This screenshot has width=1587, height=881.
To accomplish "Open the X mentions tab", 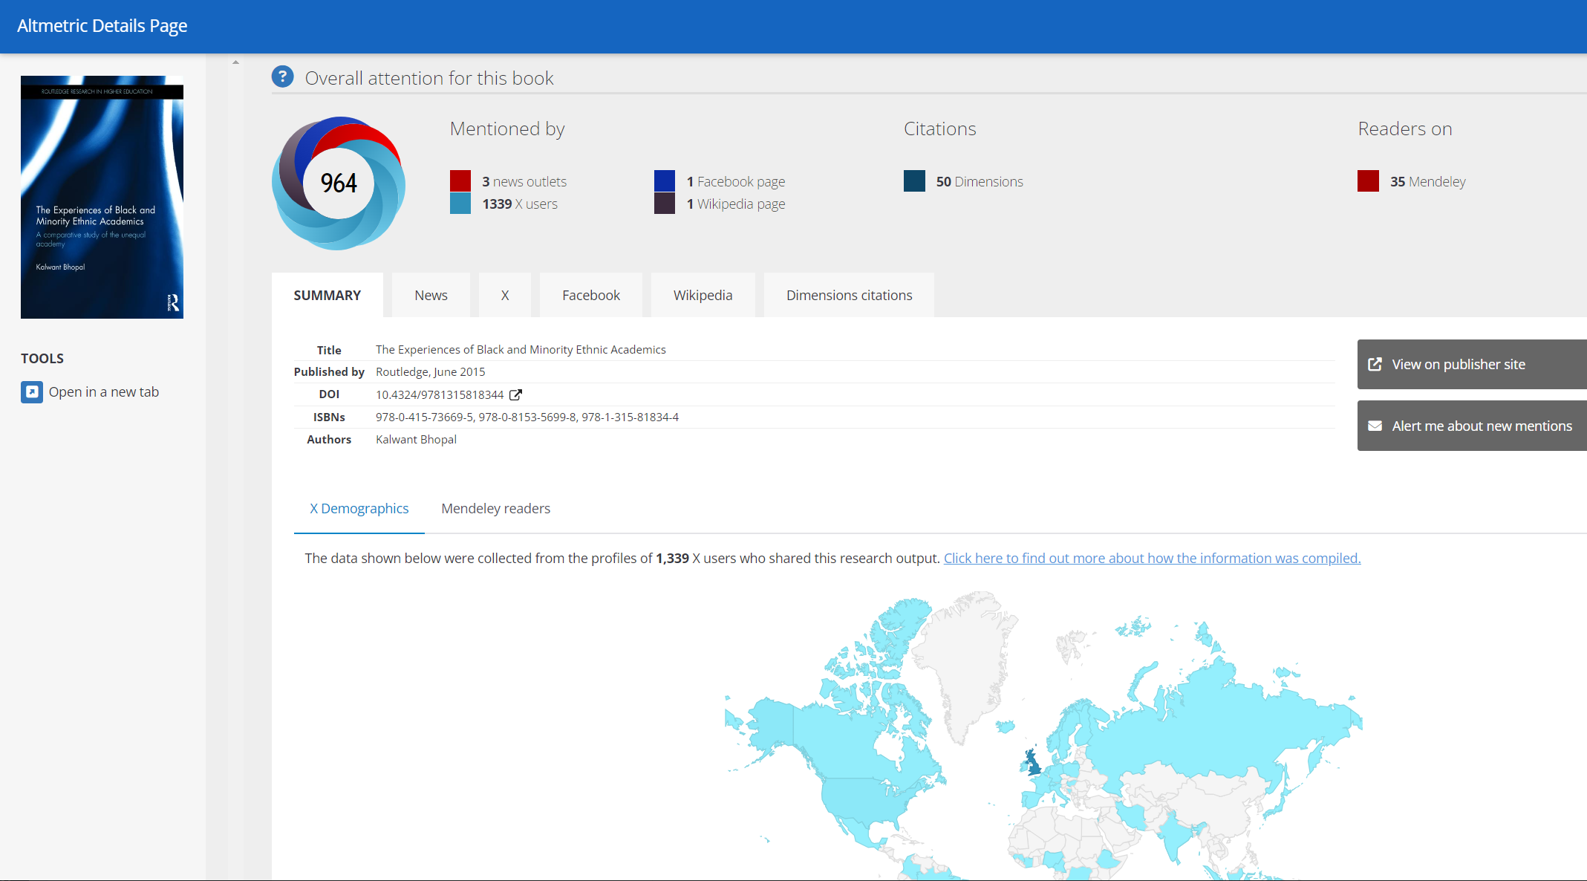I will click(x=505, y=295).
